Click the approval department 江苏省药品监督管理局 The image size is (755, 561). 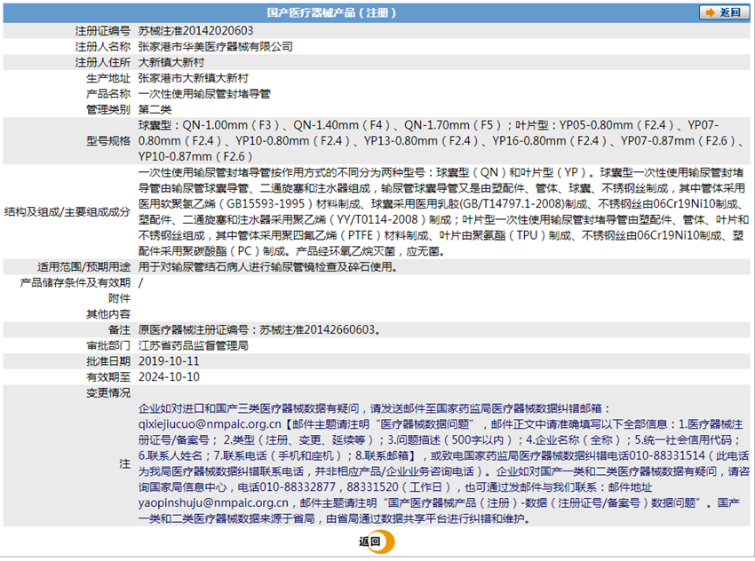193,345
